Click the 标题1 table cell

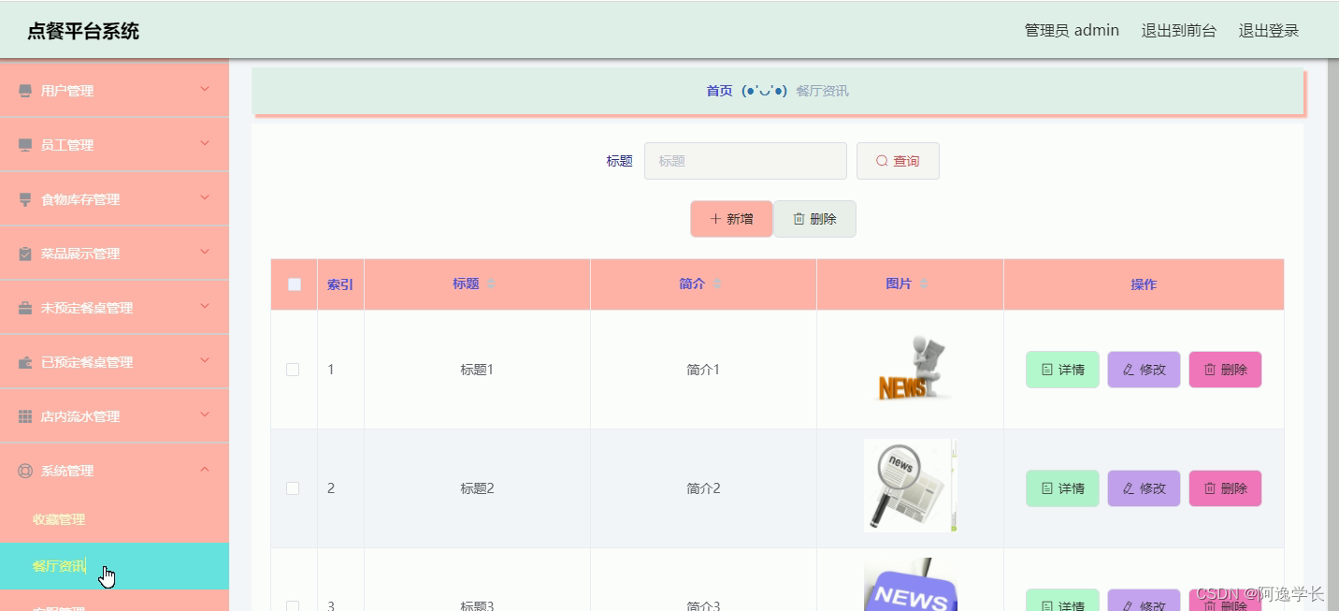477,370
